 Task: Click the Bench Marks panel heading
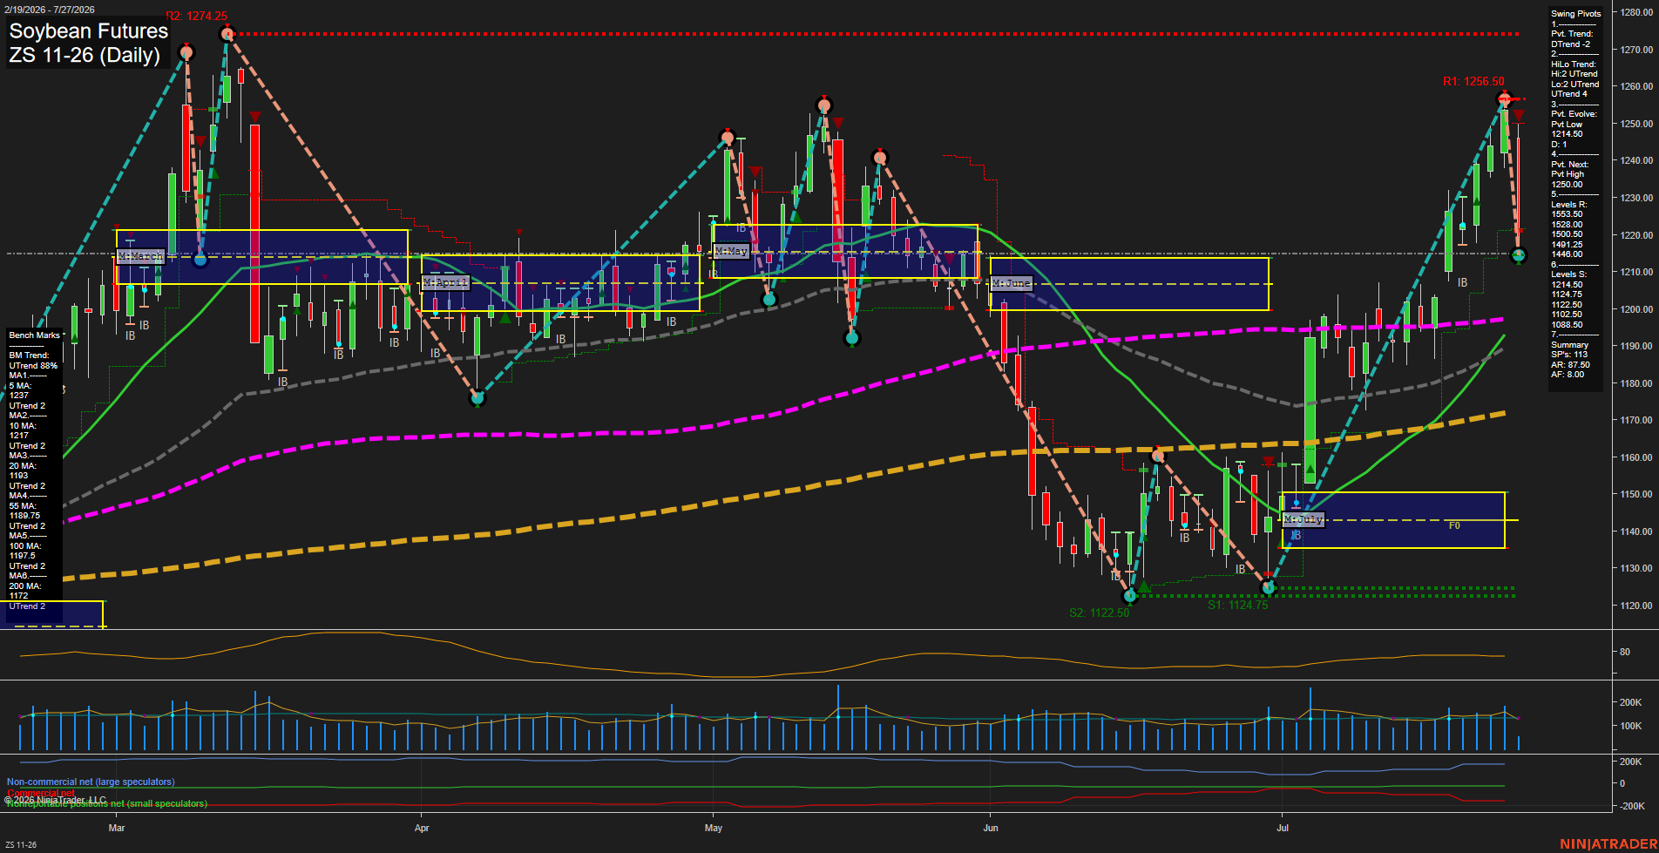(35, 335)
